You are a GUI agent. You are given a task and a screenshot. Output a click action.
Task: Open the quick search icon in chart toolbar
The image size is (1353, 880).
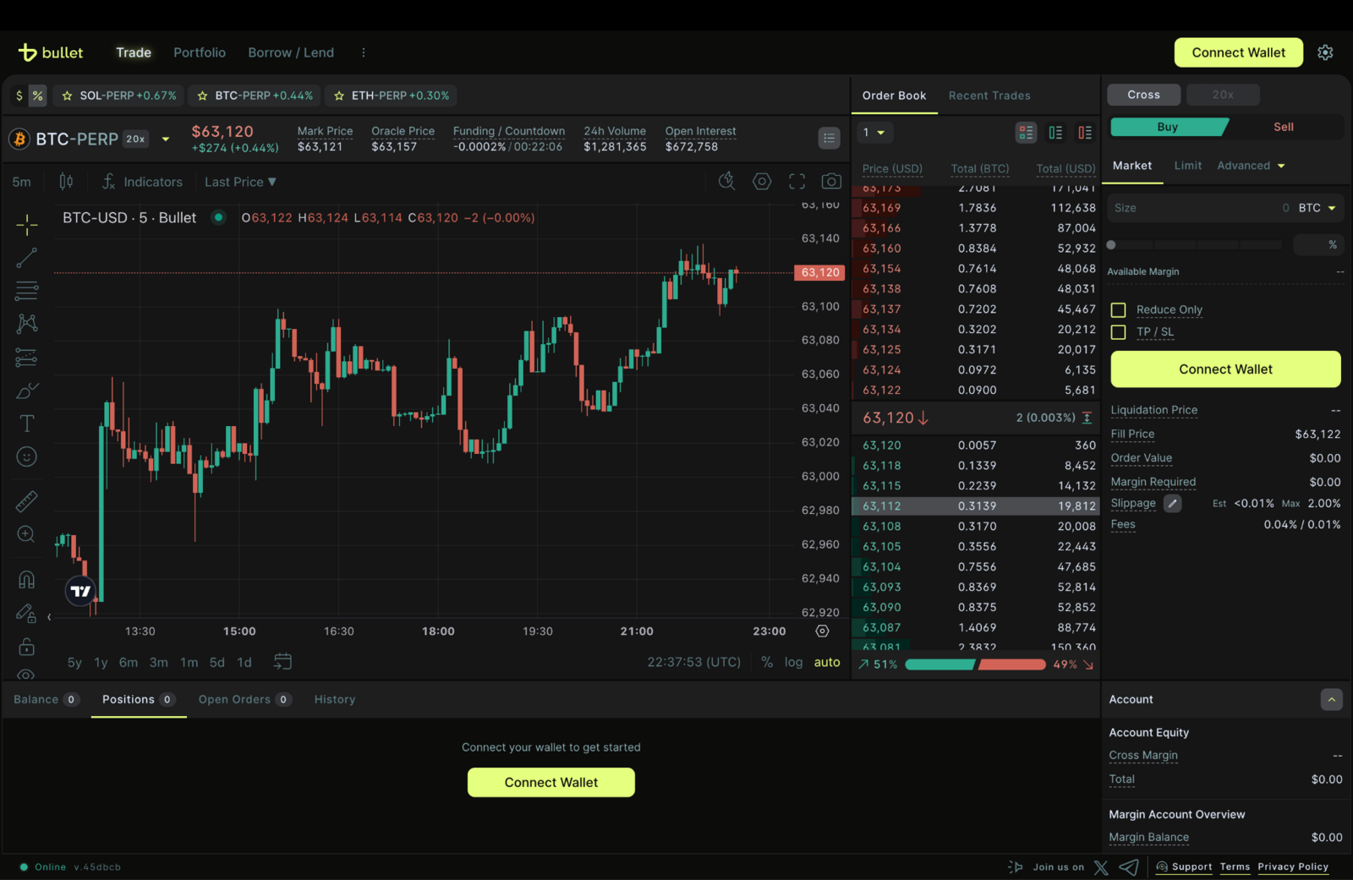[726, 181]
